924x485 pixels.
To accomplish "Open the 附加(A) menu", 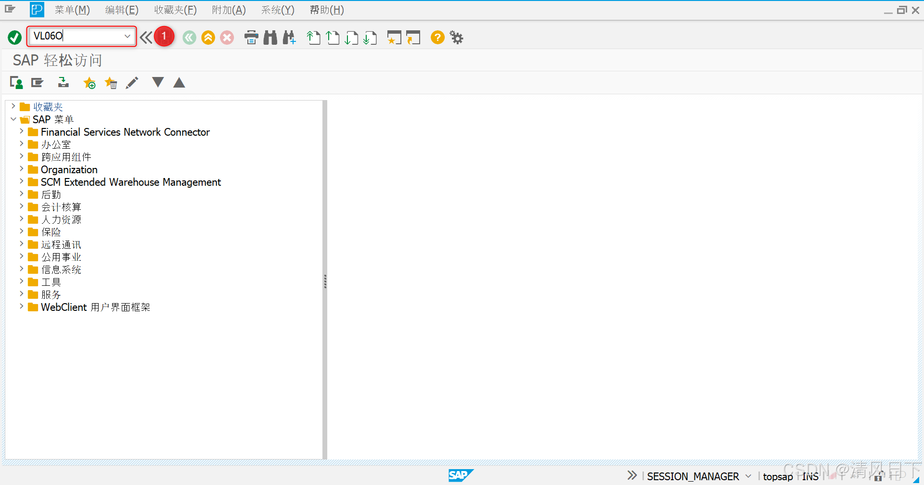I will click(x=229, y=10).
